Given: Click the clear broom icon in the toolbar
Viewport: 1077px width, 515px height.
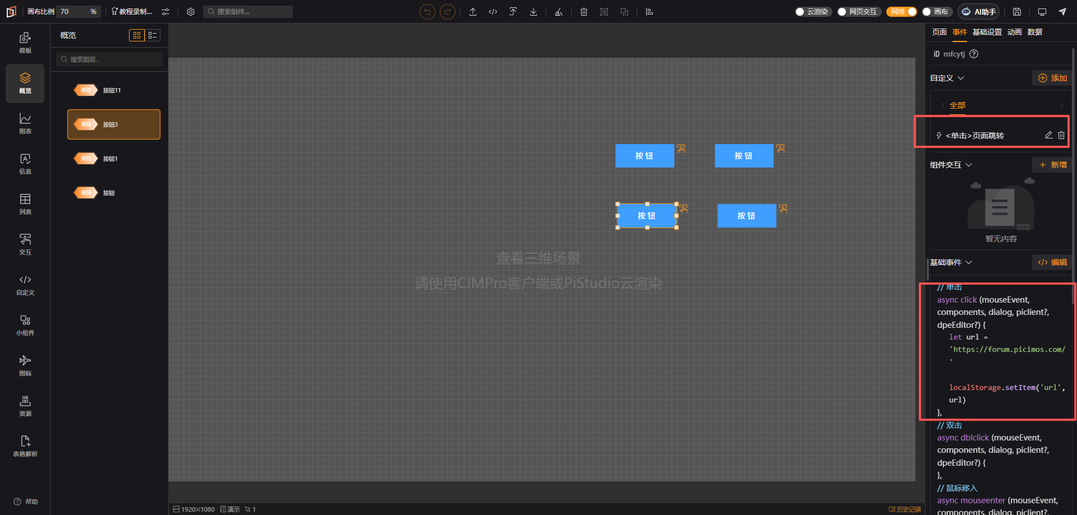Looking at the screenshot, I should 559,12.
